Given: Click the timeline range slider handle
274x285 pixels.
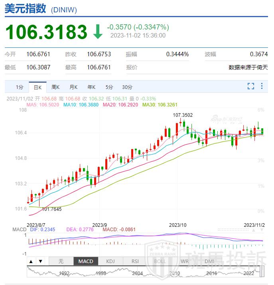Looking at the screenshot, I should (x=262, y=272).
